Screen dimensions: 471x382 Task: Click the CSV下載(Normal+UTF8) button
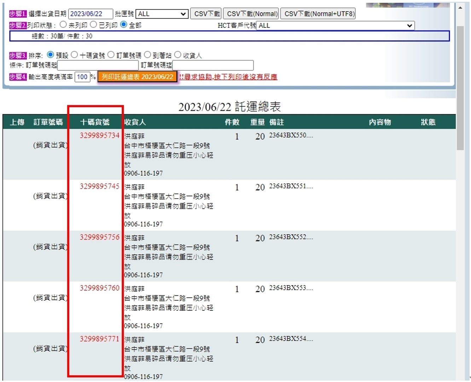[x=318, y=14]
